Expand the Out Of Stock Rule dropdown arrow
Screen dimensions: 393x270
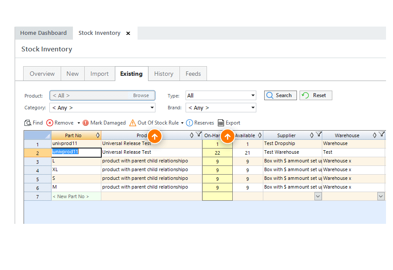coord(182,123)
